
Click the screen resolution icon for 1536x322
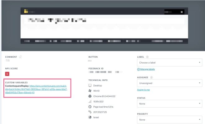click(90, 101)
